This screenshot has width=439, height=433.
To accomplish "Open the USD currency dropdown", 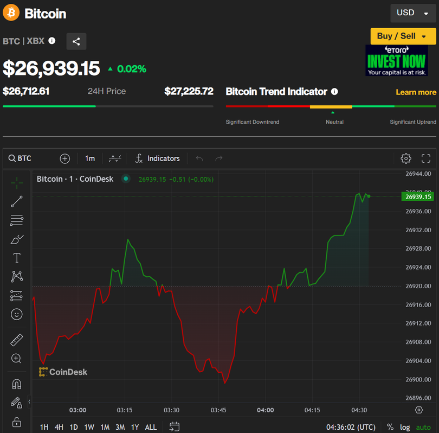I will [412, 13].
